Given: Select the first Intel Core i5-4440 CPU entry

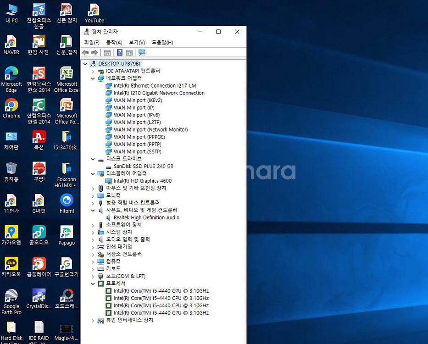Looking at the screenshot, I should [x=161, y=291].
